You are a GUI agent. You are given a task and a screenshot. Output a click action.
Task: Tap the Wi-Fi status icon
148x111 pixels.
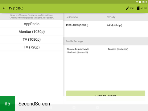pyautogui.click(x=137, y=2)
